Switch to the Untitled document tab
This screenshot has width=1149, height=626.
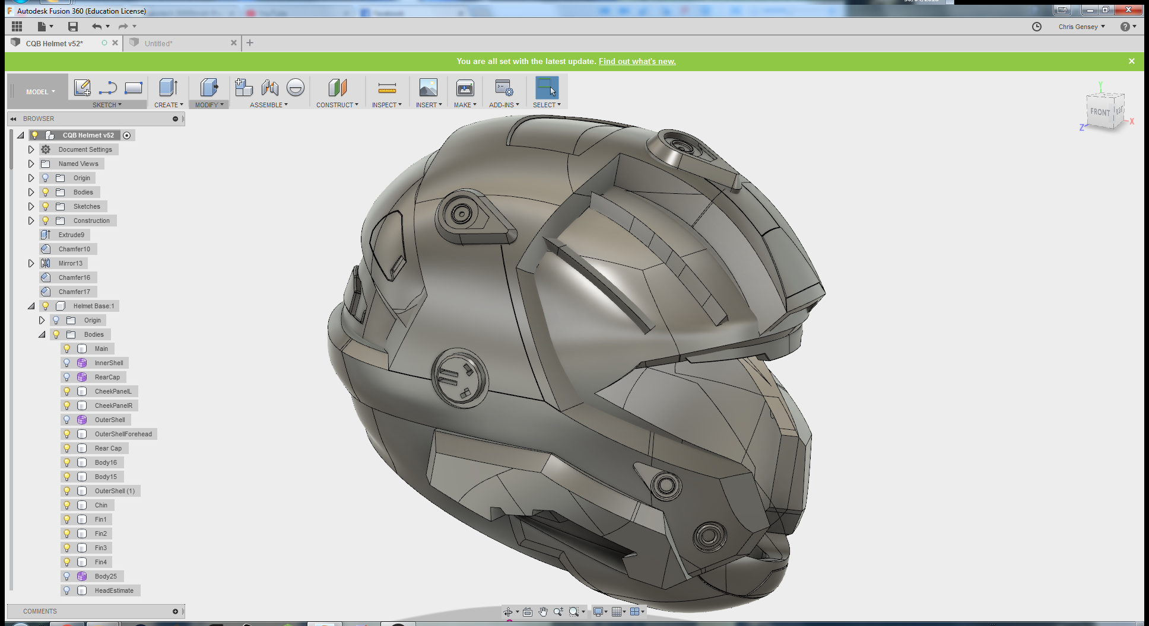[158, 43]
